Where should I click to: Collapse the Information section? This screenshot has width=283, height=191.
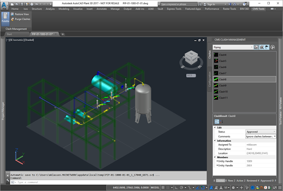tap(215, 141)
